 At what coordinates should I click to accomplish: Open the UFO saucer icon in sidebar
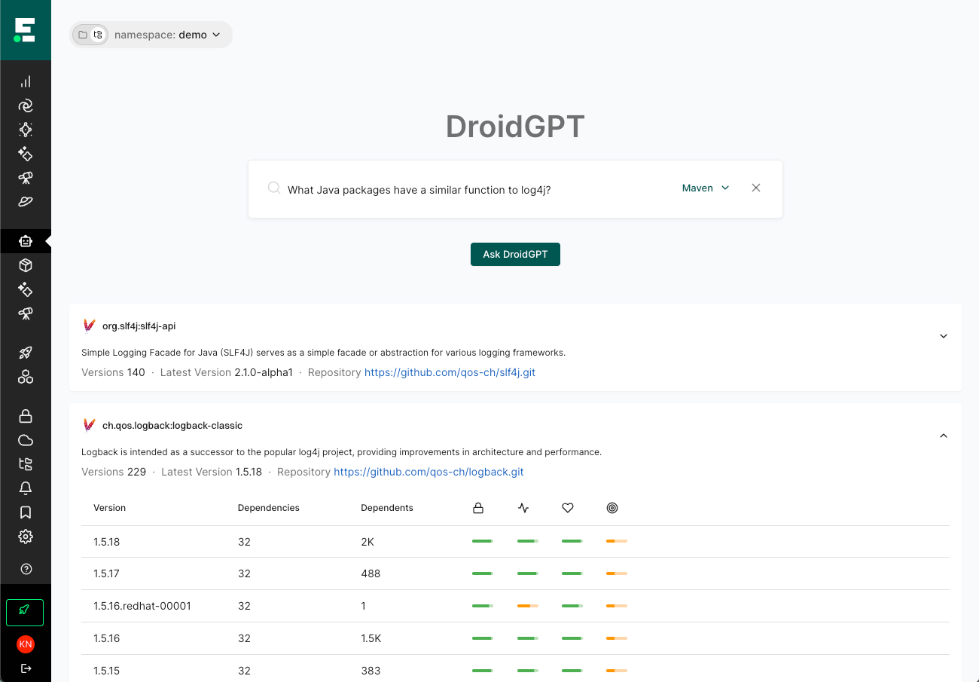tap(26, 202)
